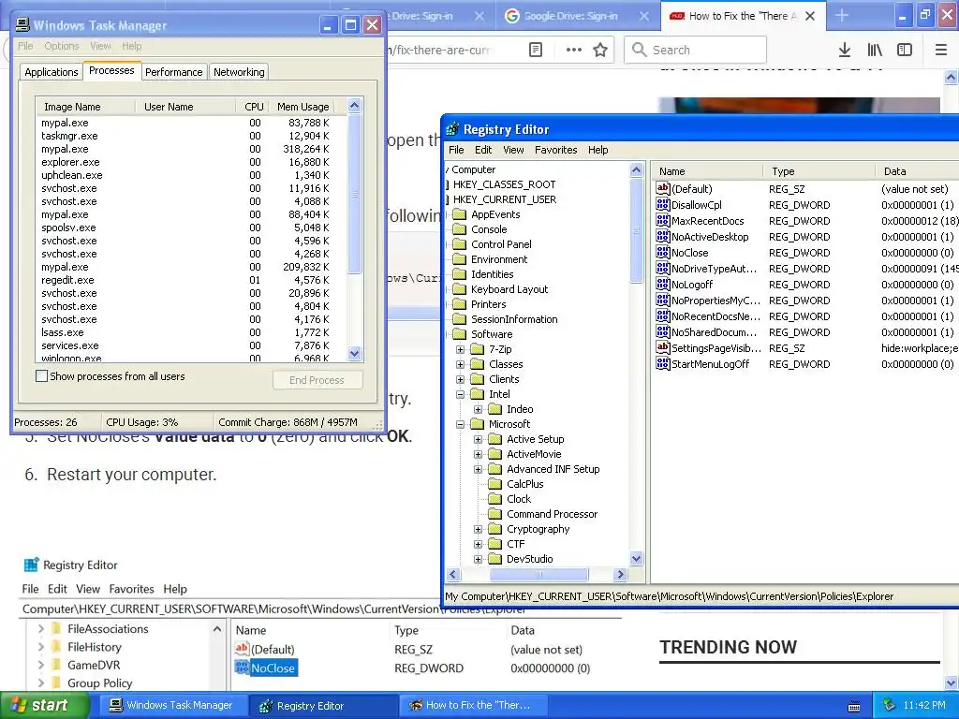
Task: Open Registry Editor File menu
Action: click(456, 150)
